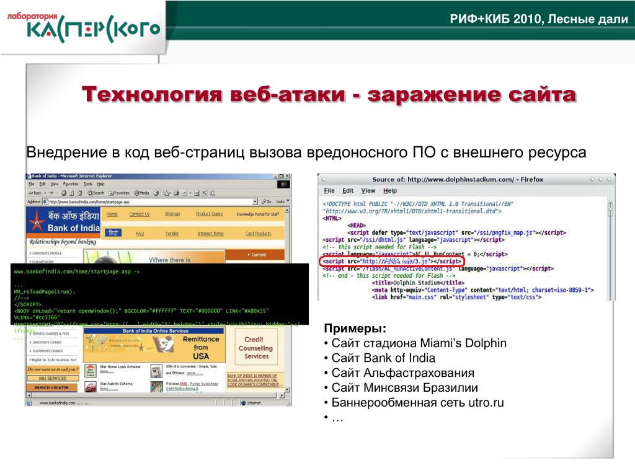Click the History icon in IE toolbar

click(x=156, y=193)
